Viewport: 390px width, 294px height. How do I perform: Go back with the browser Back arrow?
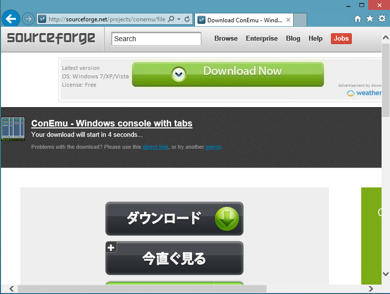[11, 19]
